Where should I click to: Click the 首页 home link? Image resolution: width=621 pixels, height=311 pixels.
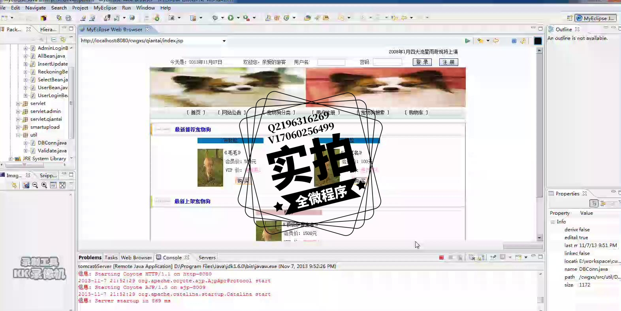coord(196,112)
